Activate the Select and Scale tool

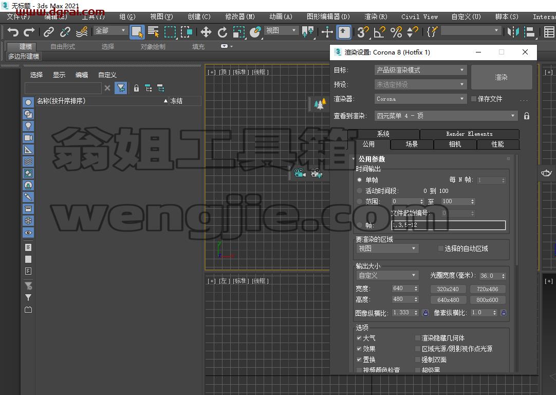coord(238,32)
